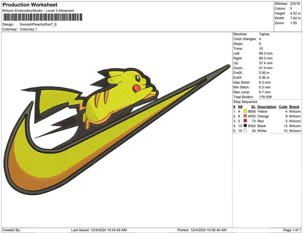This screenshot has height=233, width=303.
Task: Click the Width value '7.82 in'
Action: tap(295, 18)
